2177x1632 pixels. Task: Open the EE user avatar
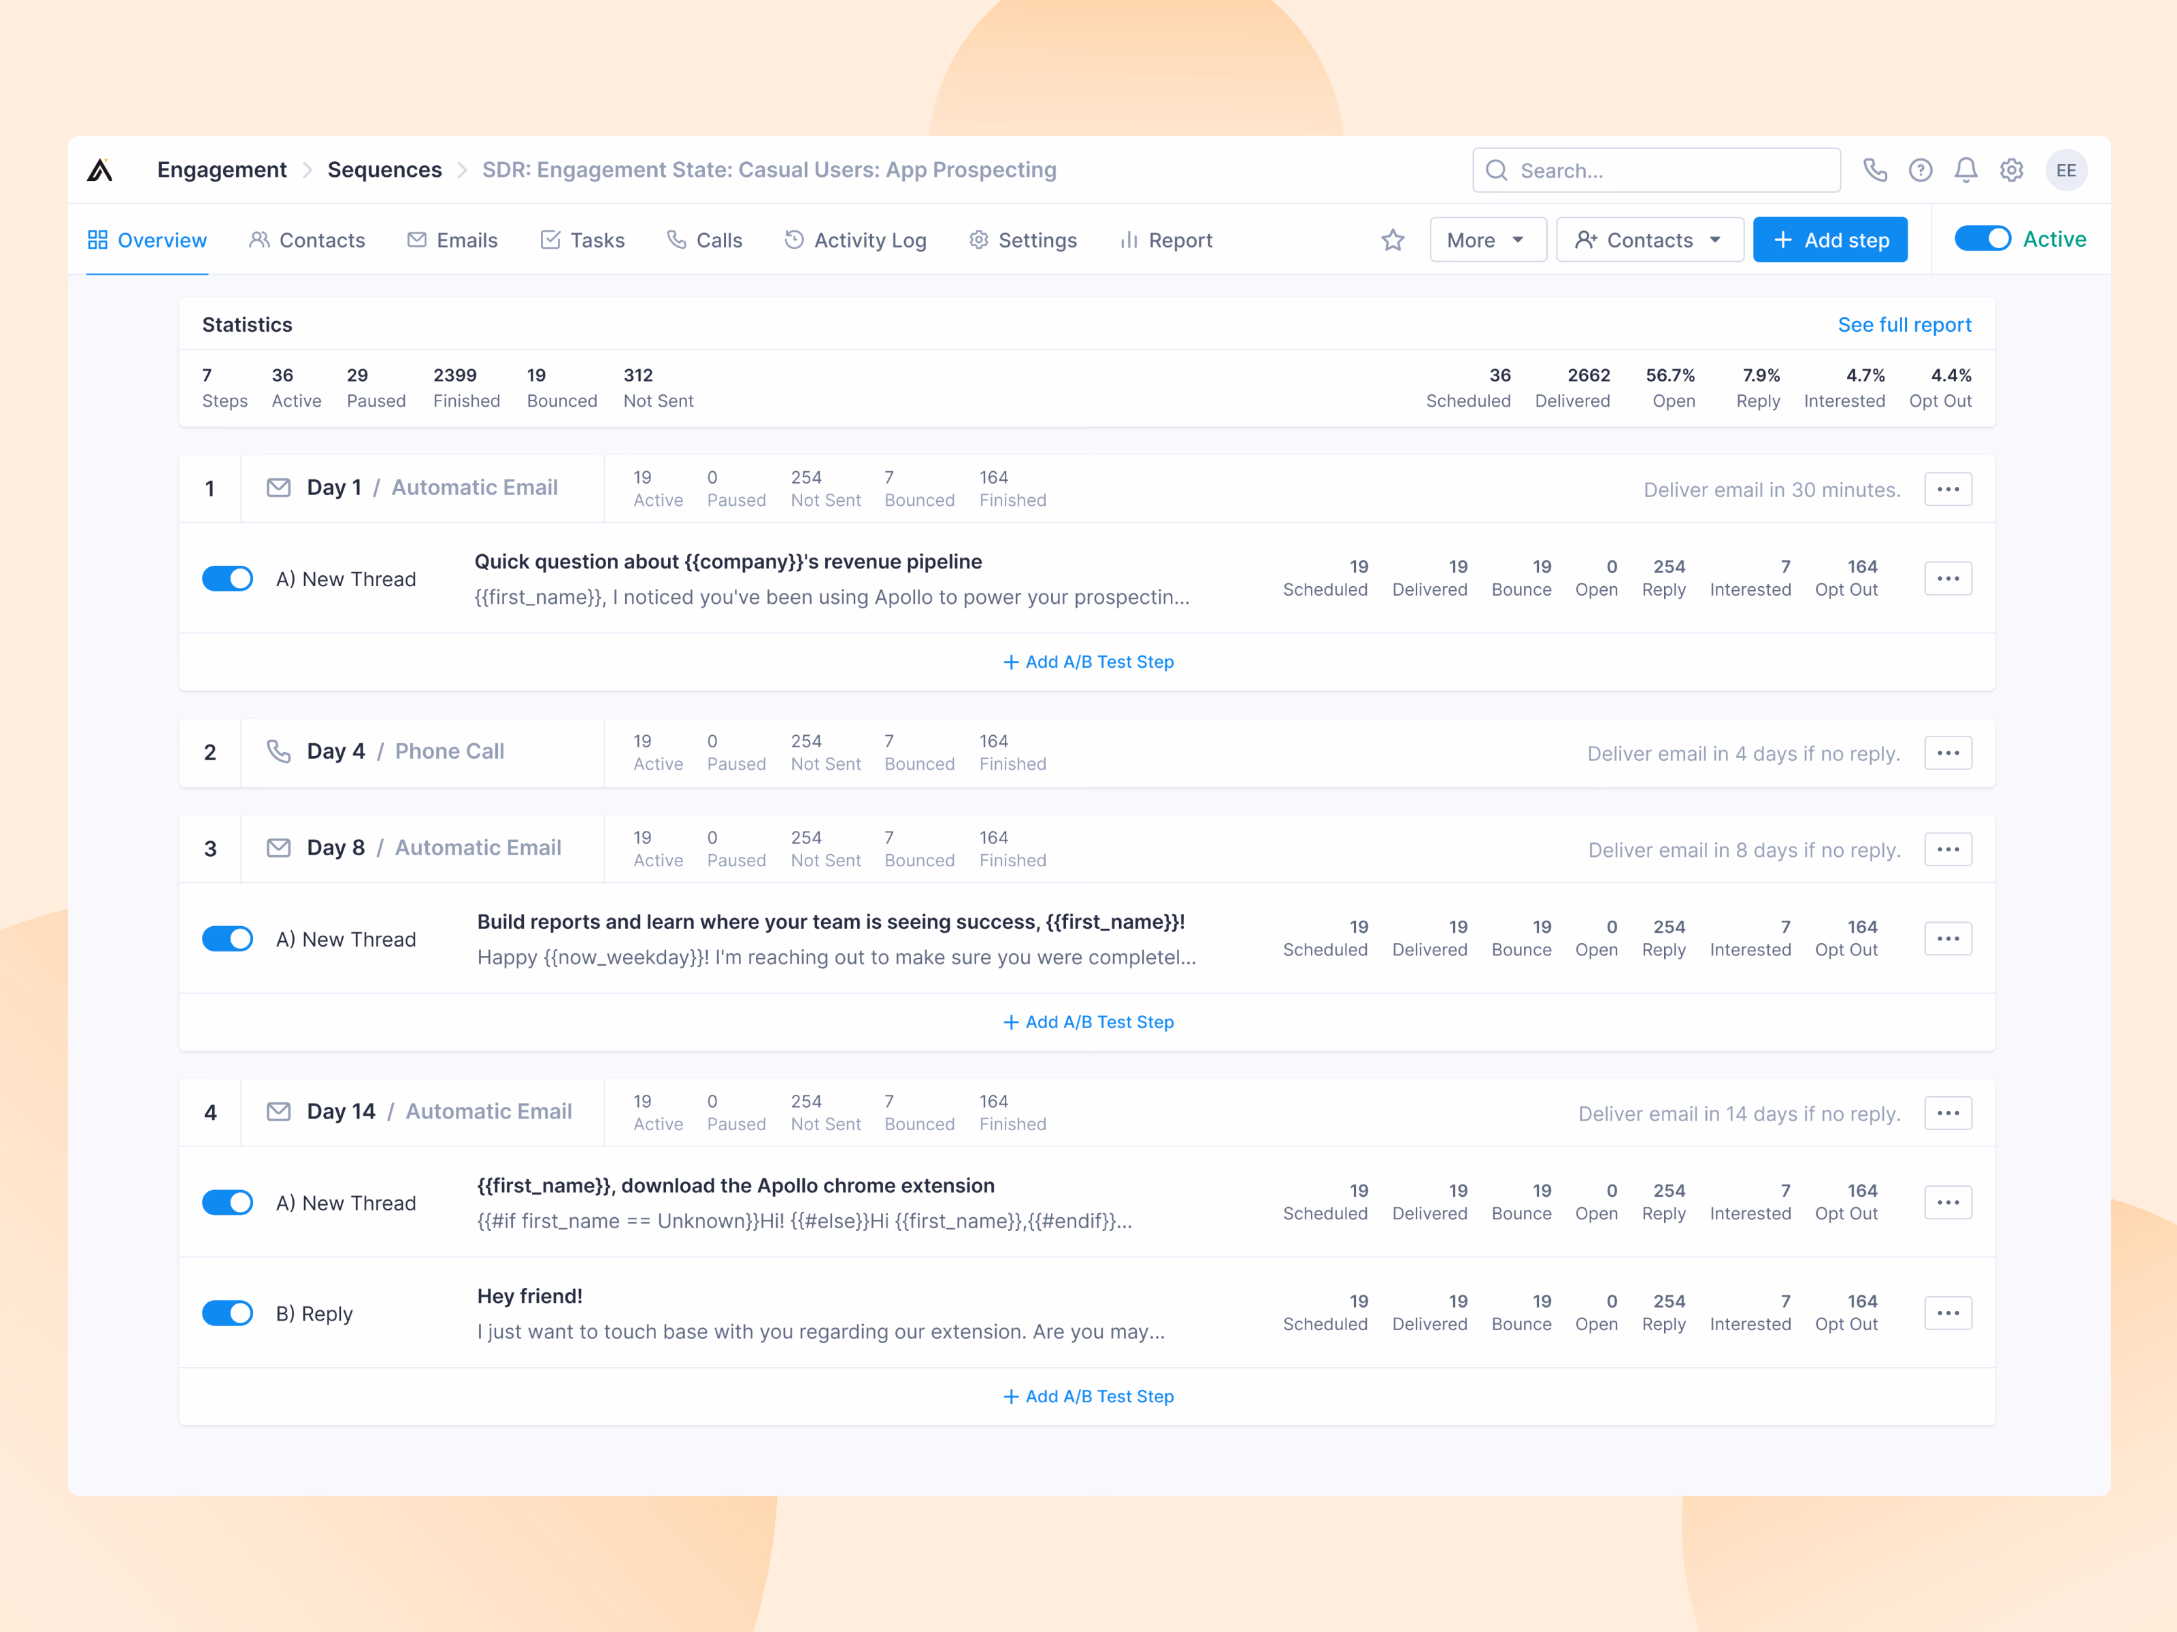tap(2066, 170)
